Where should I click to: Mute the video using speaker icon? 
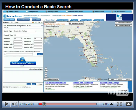[x=14, y=104]
